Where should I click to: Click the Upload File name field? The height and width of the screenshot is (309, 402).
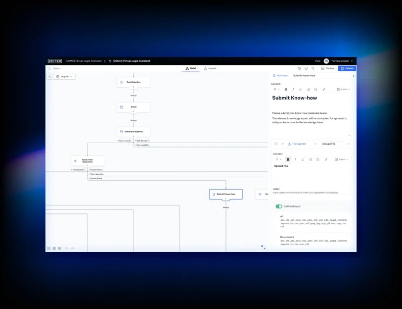coord(332,144)
